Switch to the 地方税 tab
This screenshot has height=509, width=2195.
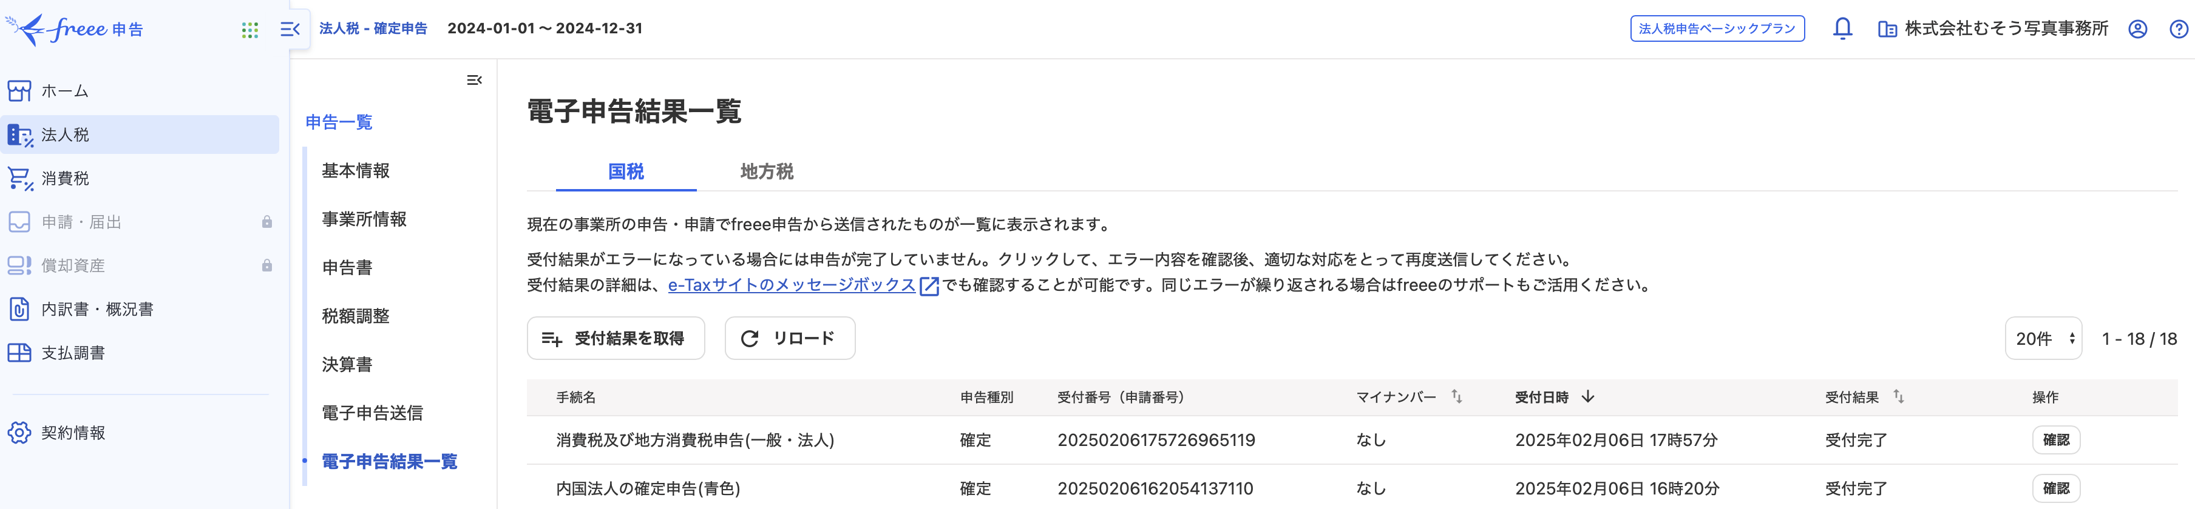point(766,172)
